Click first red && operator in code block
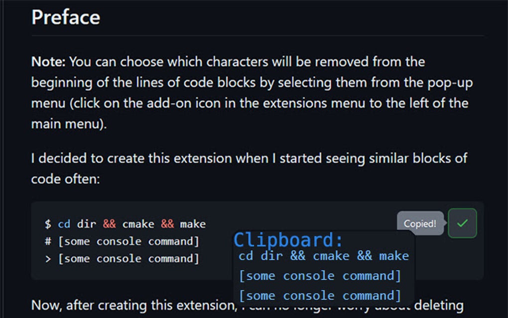The image size is (508, 318). [x=110, y=224]
